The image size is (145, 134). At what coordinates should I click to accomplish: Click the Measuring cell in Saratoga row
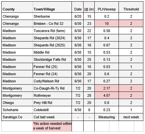pos(107,117)
